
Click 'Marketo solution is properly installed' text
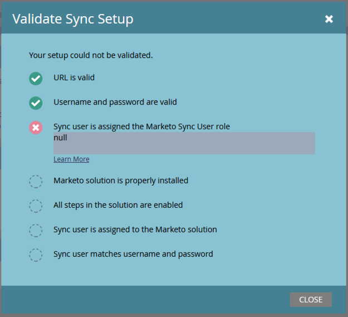(121, 181)
